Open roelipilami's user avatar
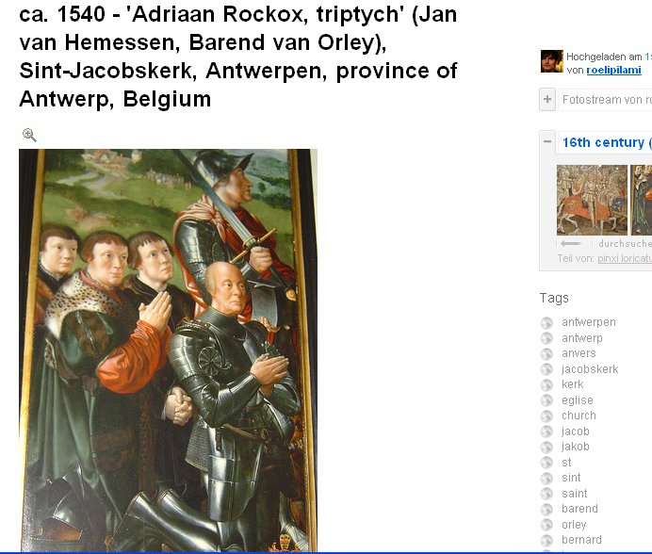 (x=552, y=61)
